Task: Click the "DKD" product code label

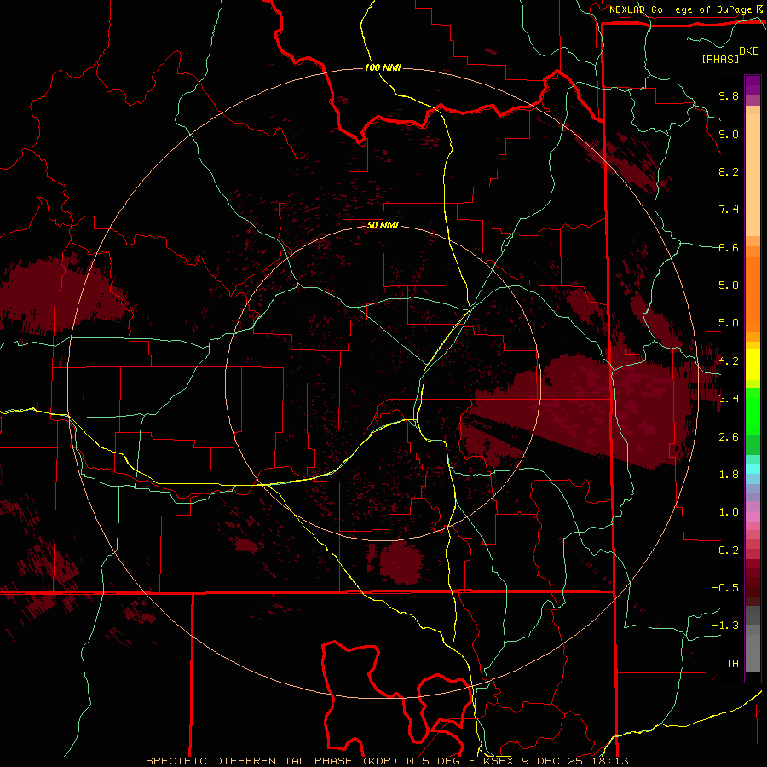Action: 749,51
